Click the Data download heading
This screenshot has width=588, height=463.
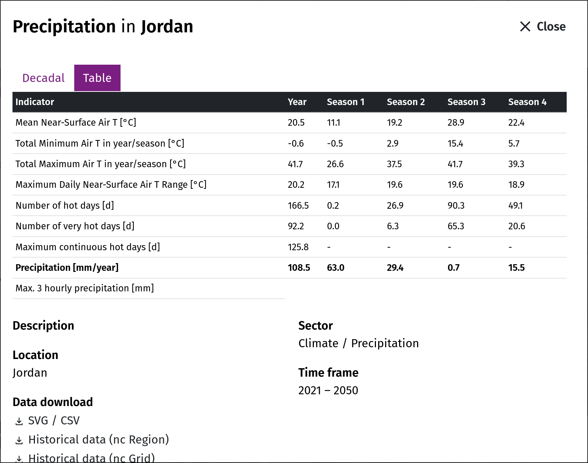(x=53, y=402)
